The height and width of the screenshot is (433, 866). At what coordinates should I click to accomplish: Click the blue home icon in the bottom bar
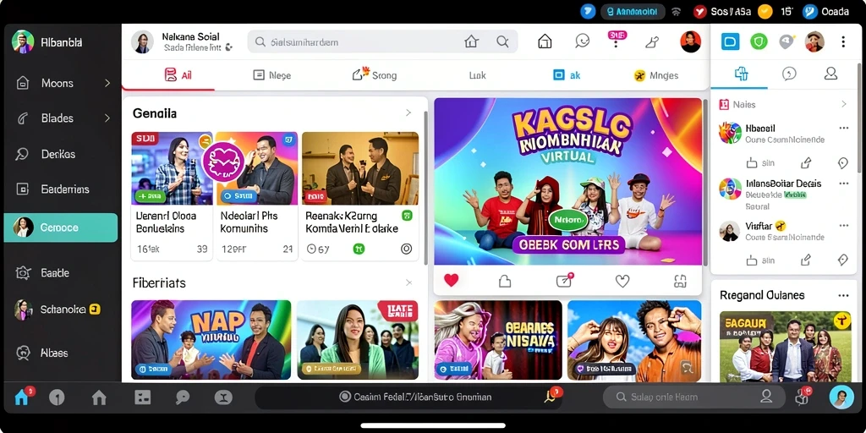pyautogui.click(x=21, y=397)
